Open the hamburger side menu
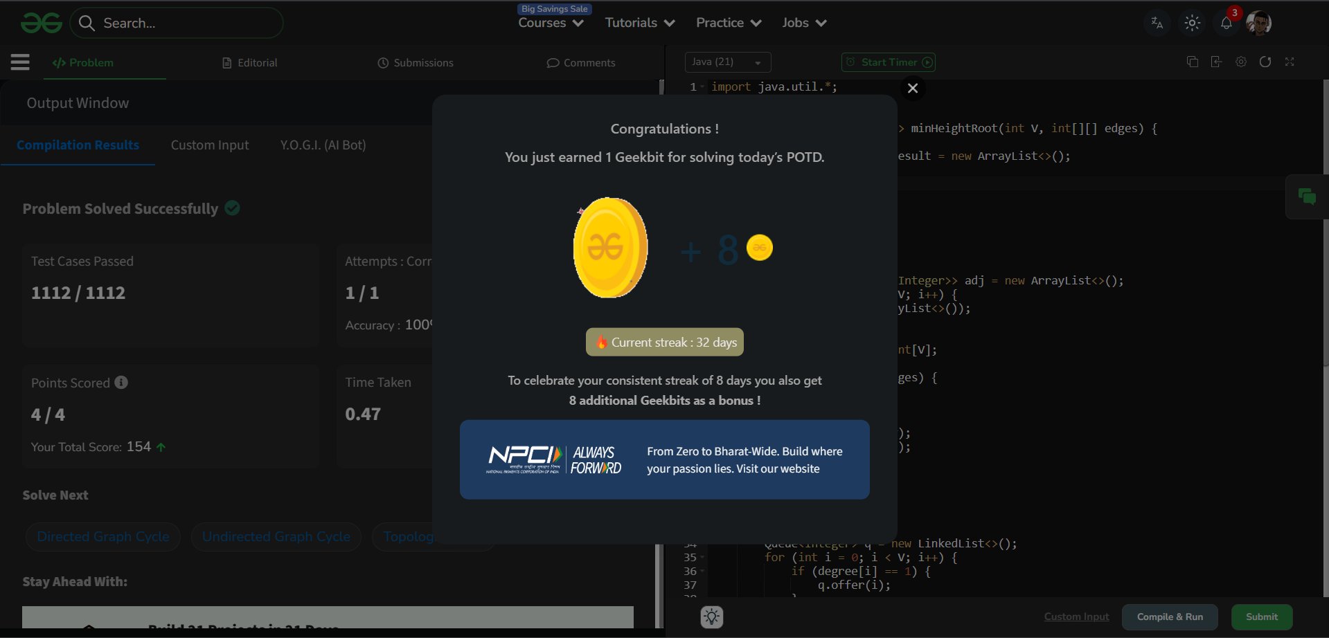This screenshot has width=1329, height=638. tap(20, 62)
